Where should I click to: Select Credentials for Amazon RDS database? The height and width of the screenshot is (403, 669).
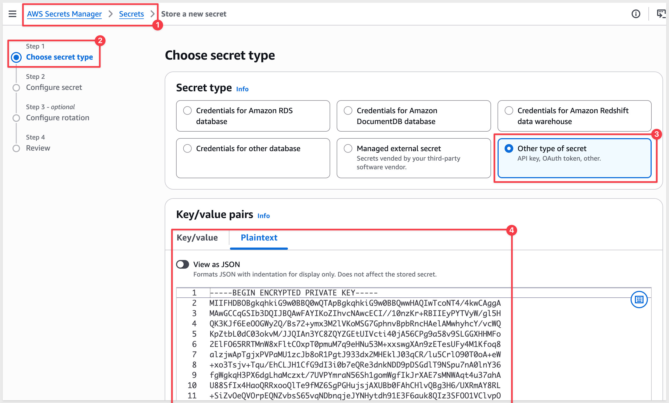coord(253,116)
